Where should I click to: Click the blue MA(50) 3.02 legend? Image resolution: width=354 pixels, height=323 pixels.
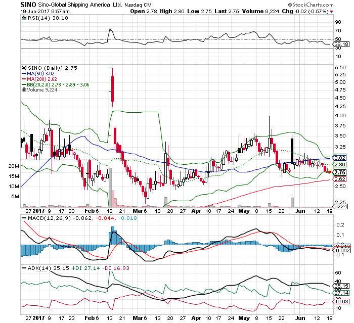38,74
